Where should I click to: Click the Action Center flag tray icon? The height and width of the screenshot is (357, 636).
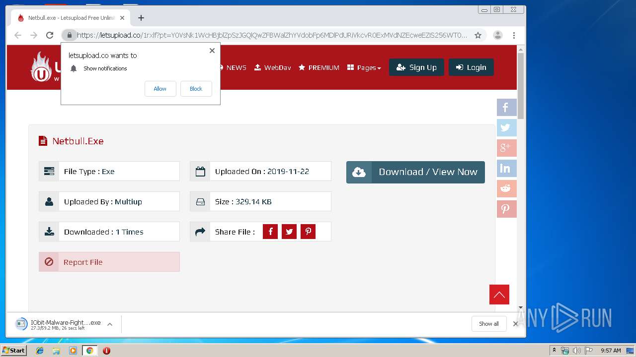tap(589, 351)
